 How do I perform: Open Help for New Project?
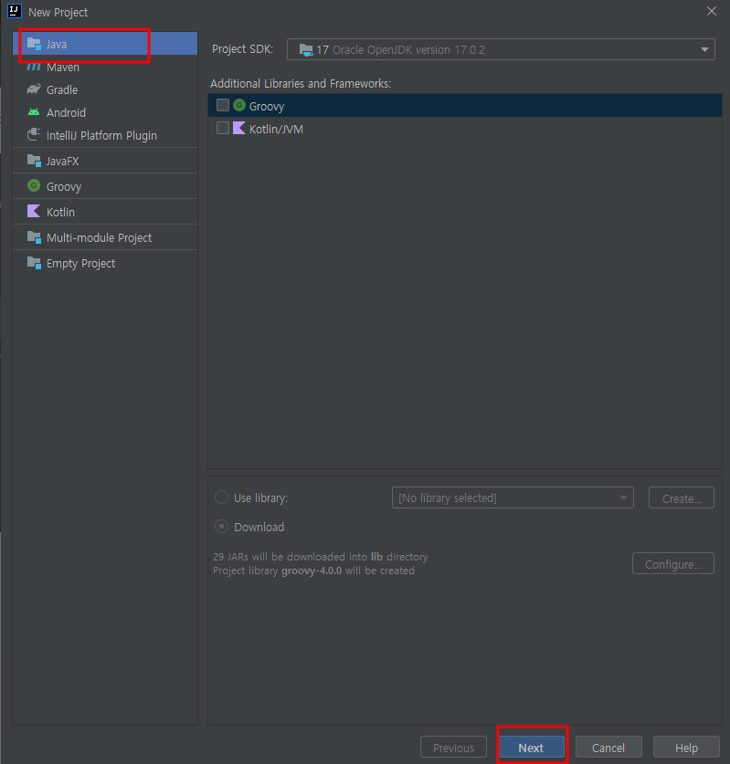[686, 748]
